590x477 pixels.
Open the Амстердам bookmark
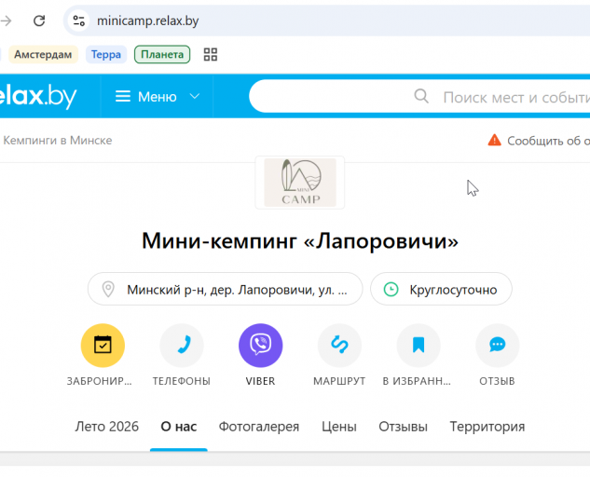click(x=43, y=55)
